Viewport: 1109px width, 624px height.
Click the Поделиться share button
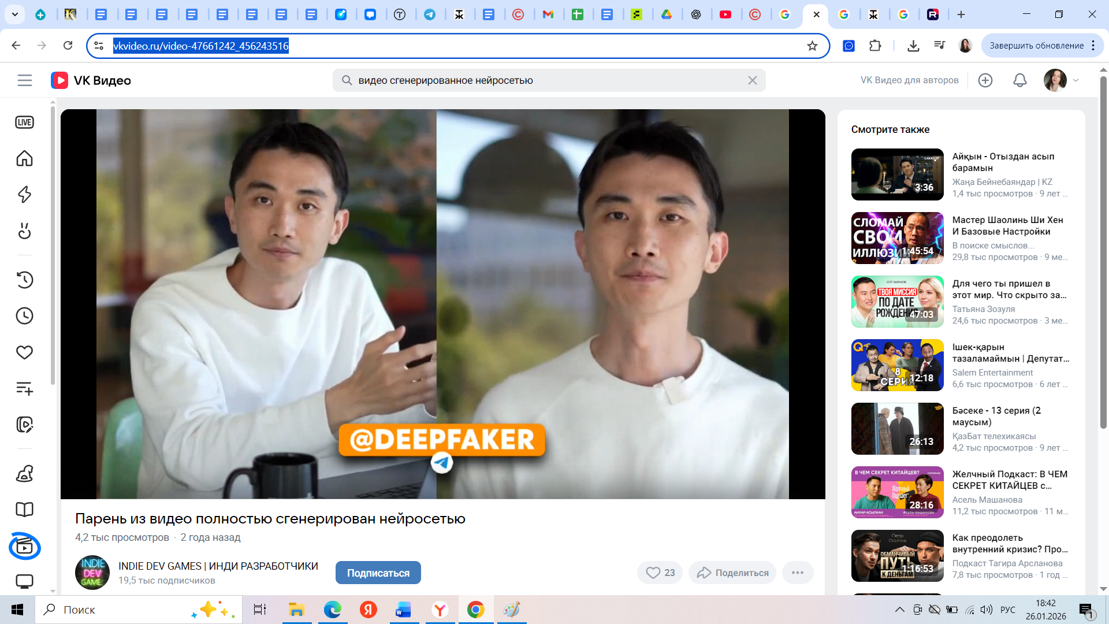[732, 573]
